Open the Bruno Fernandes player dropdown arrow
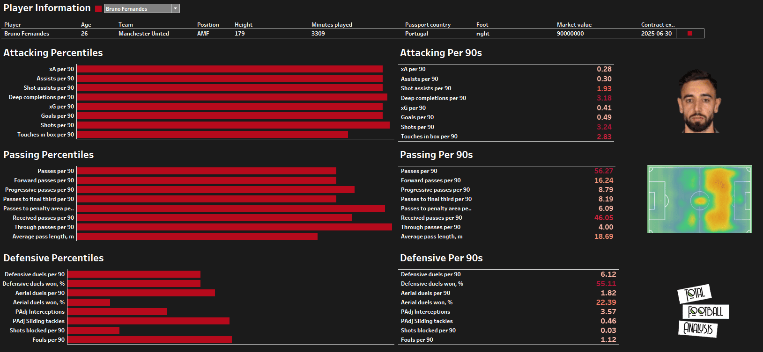The height and width of the screenshot is (352, 763). point(175,8)
